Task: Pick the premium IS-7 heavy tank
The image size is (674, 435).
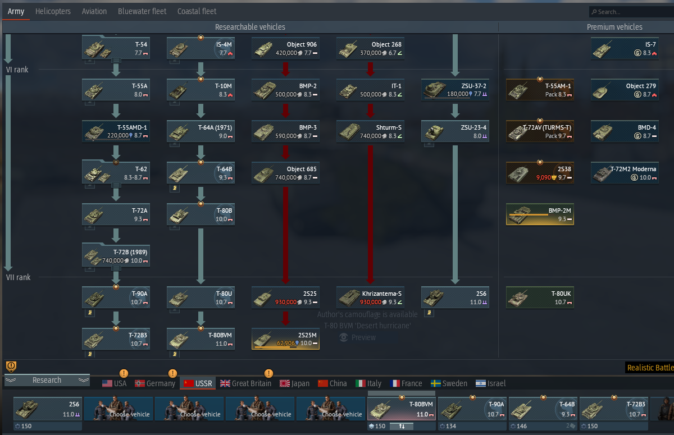Action: pos(625,48)
